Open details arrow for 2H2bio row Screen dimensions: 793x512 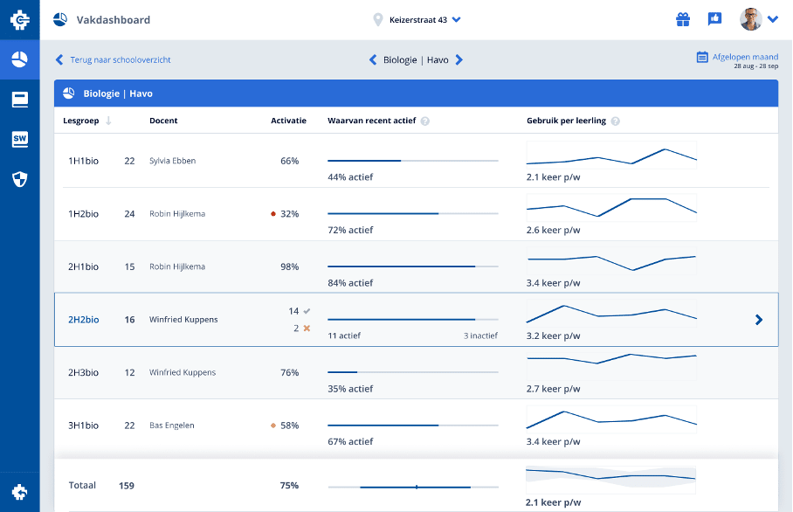coord(758,320)
